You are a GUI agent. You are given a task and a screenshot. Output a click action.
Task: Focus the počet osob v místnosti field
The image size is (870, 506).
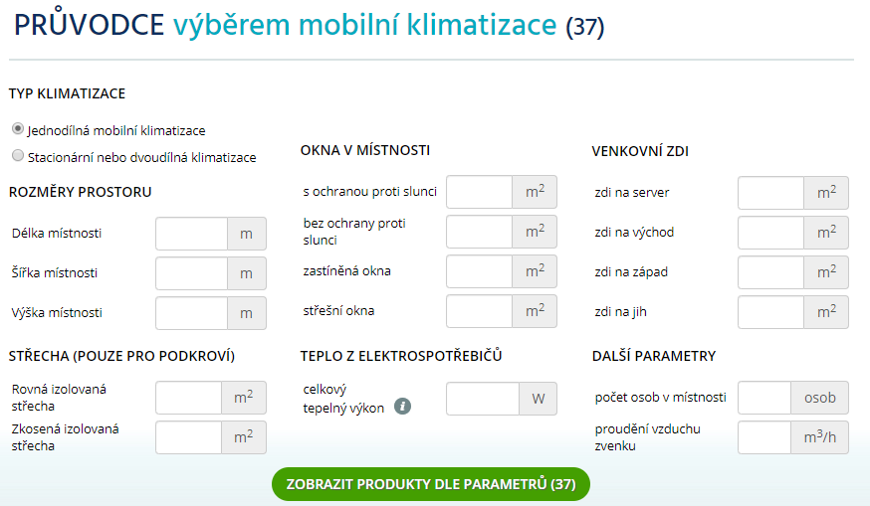click(764, 398)
